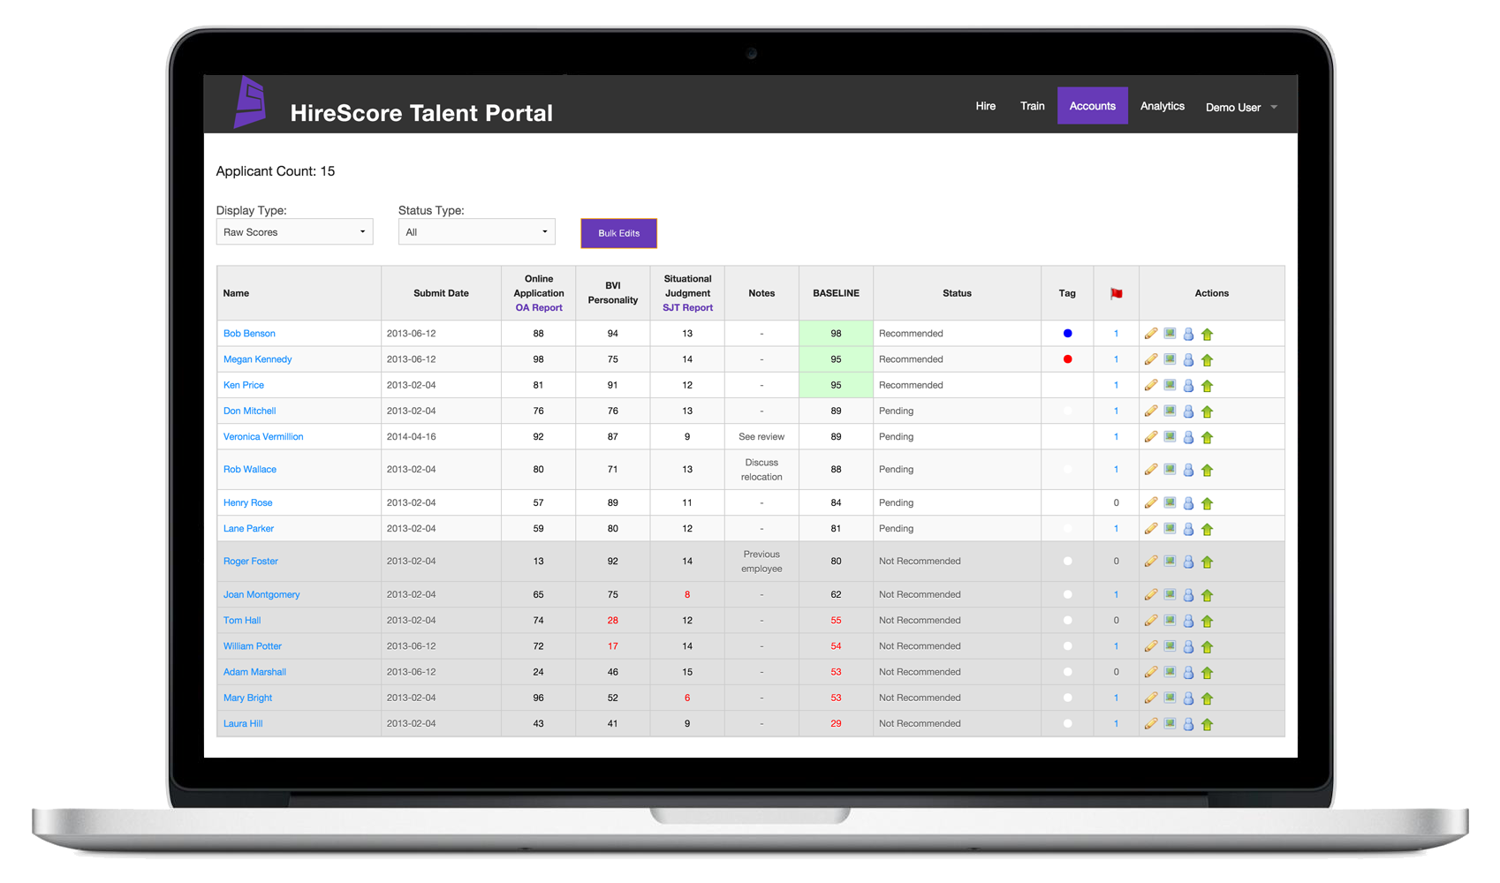
Task: Click pencil icon in Adam Marshall row
Action: pos(1151,672)
